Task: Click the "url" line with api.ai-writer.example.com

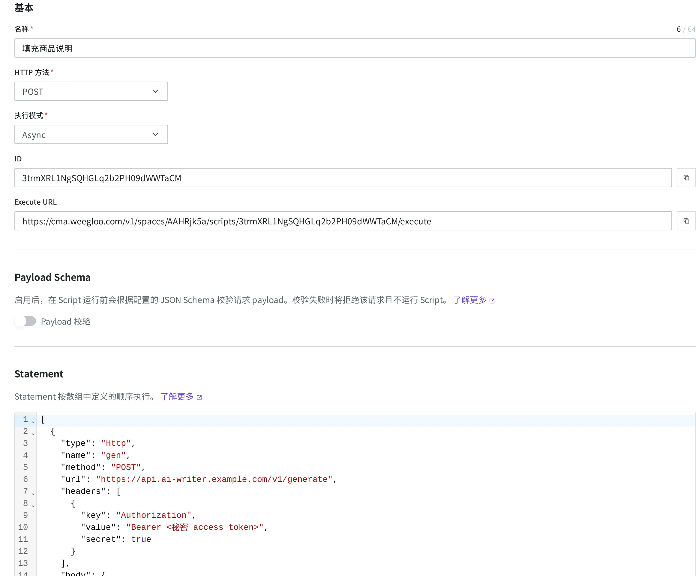Action: point(199,479)
